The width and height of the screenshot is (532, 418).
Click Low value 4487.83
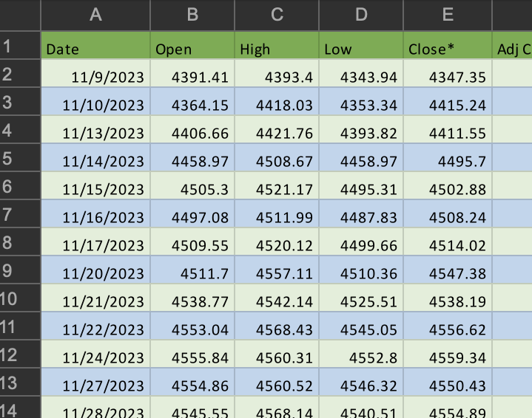pos(361,213)
